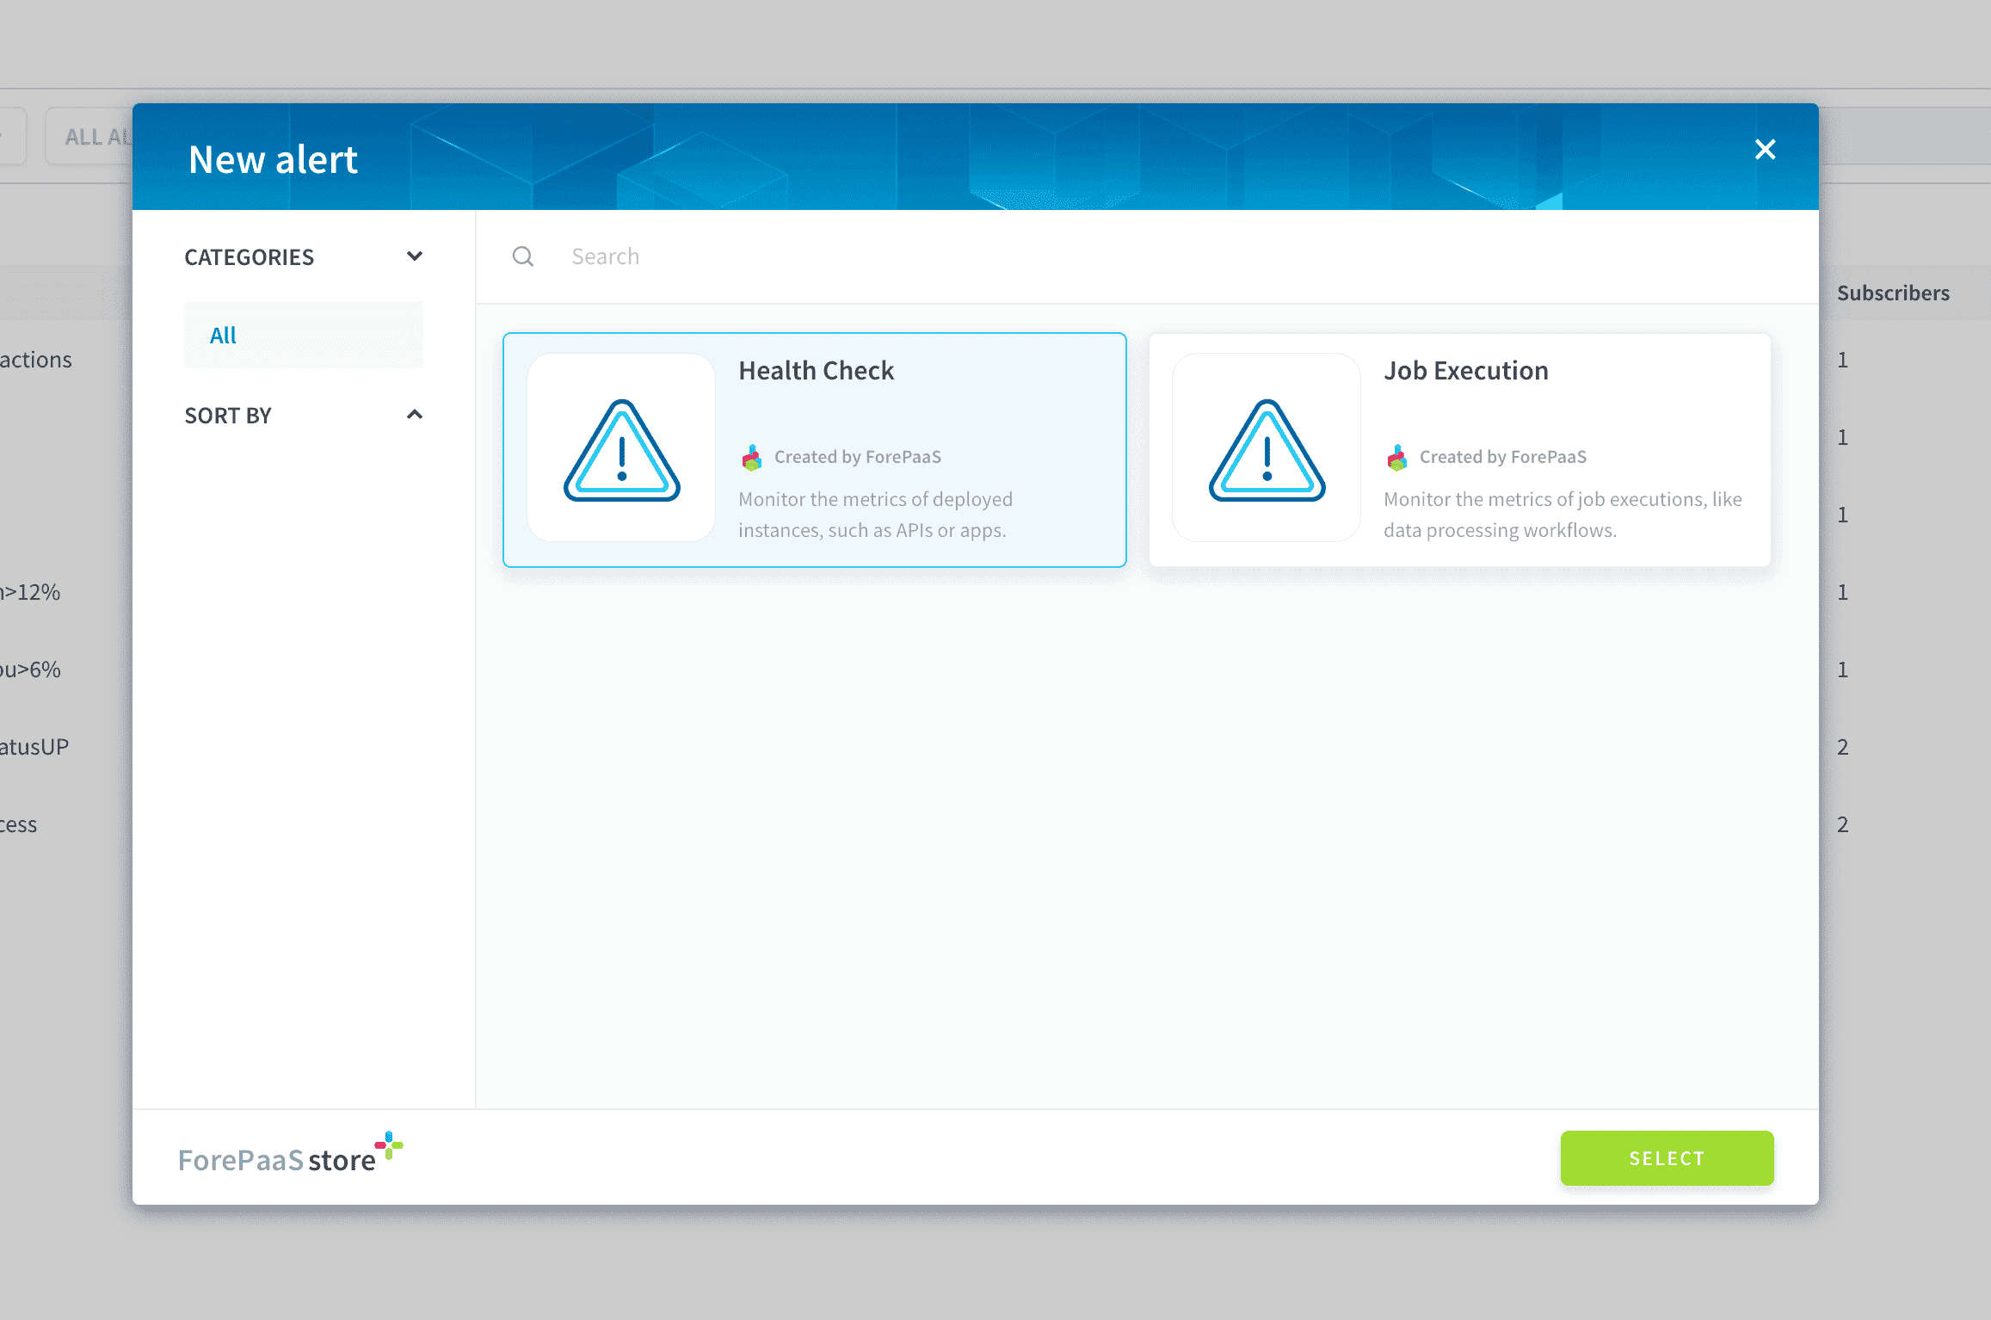The image size is (1991, 1320).
Task: Click the Health Check warning triangle icon
Action: pos(621,448)
